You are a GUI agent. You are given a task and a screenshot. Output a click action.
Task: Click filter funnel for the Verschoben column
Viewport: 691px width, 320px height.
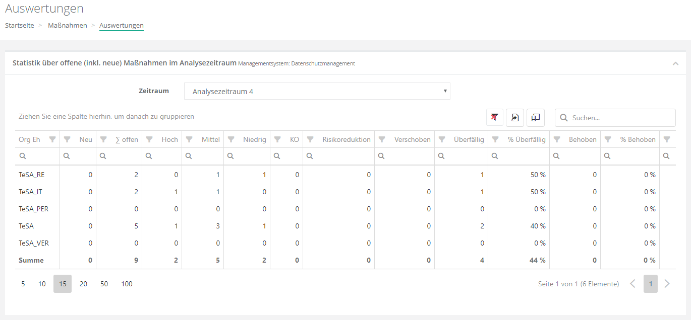[x=382, y=139]
